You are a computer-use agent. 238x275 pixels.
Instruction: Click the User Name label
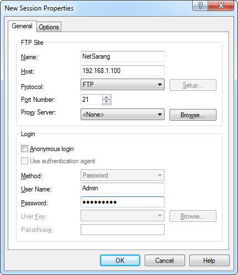coord(36,189)
